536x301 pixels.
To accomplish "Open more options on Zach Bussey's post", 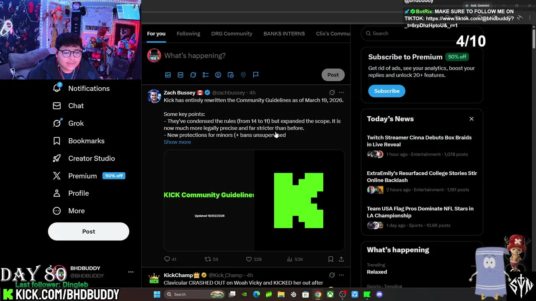I will coord(341,92).
